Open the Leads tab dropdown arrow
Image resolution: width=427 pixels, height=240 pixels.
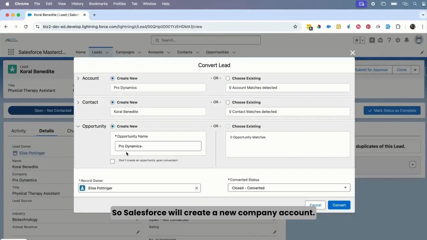tap(107, 52)
